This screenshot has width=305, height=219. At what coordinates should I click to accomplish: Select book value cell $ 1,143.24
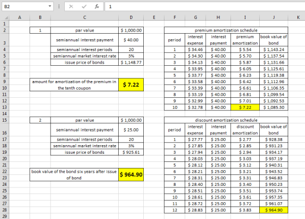[x=273, y=49]
